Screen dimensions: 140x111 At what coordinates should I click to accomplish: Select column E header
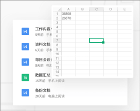125,9
